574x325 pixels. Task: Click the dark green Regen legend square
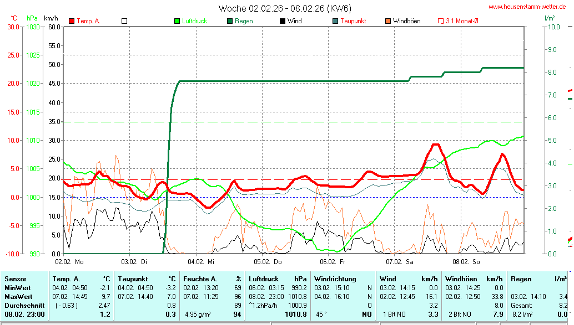(230, 21)
